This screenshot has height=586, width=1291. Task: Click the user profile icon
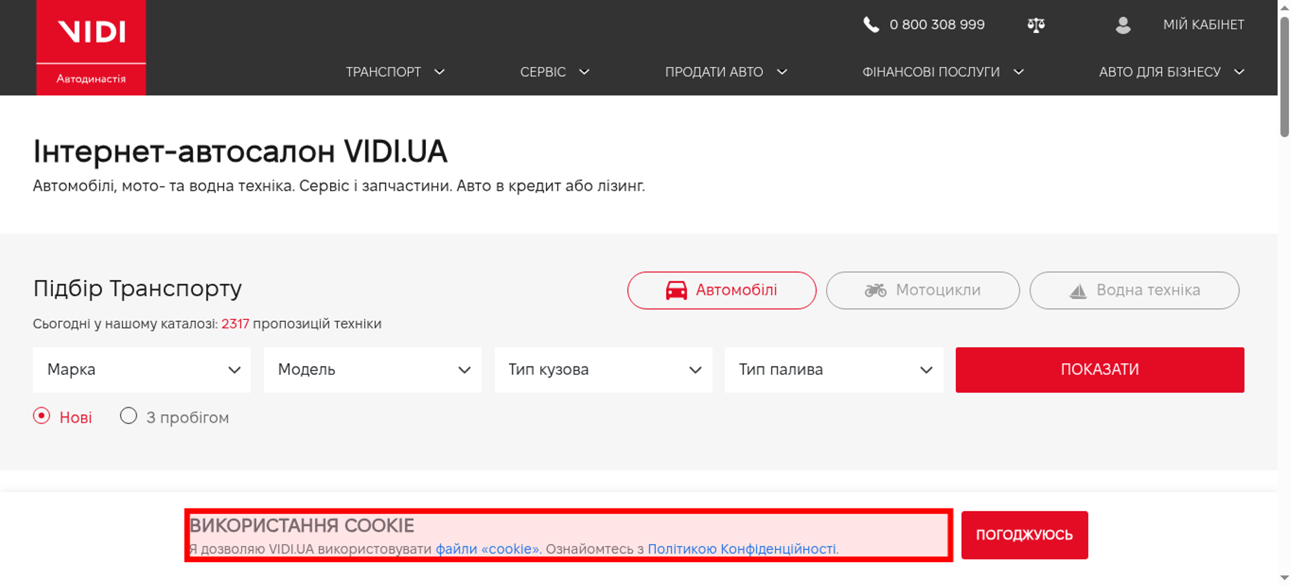coord(1123,25)
